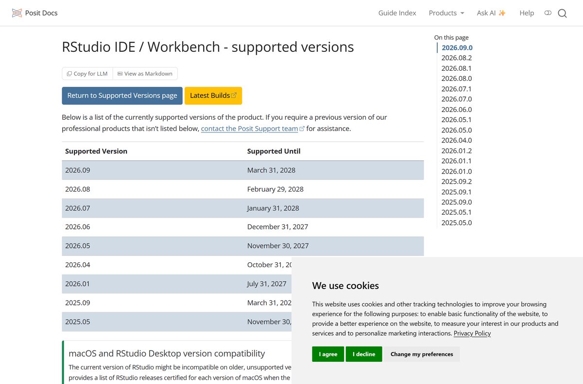This screenshot has height=384, width=583.
Task: Click View as Markdown button
Action: [145, 74]
